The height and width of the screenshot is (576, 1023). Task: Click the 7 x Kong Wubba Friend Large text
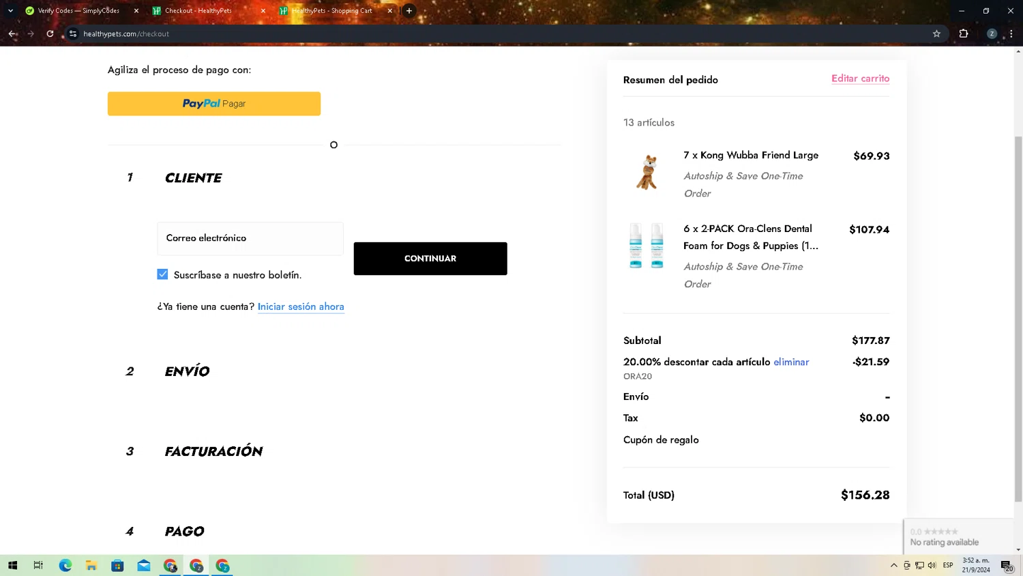pos(751,155)
